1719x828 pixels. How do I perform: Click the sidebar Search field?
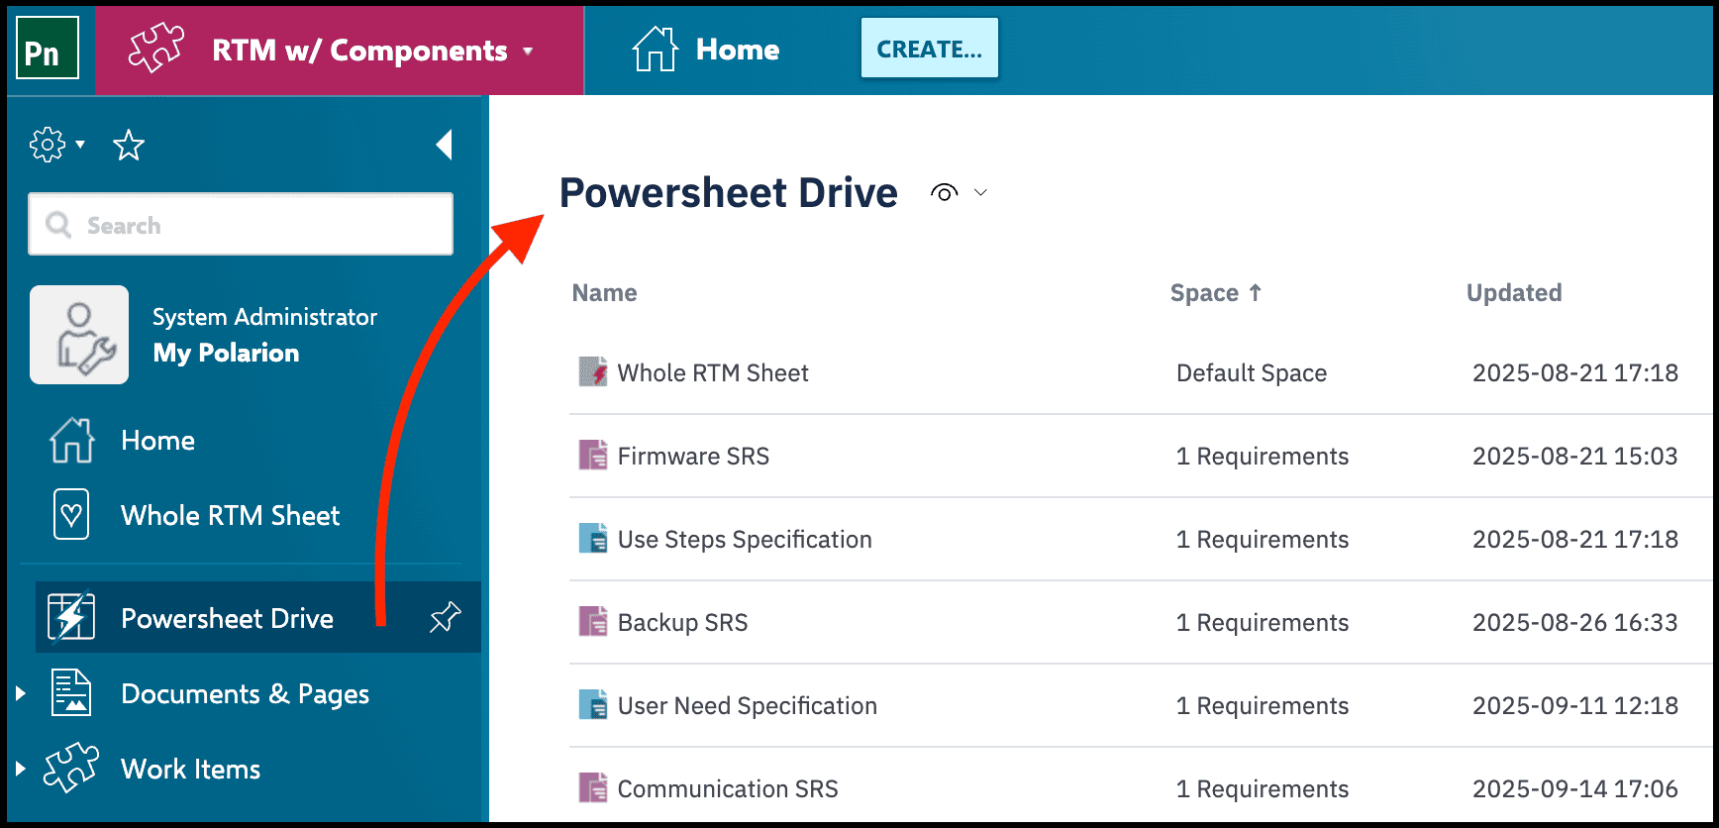pos(241,224)
